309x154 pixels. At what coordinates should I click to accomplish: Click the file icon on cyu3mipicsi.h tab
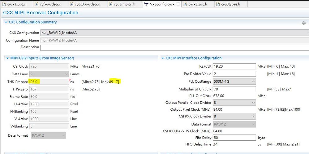click(111, 4)
